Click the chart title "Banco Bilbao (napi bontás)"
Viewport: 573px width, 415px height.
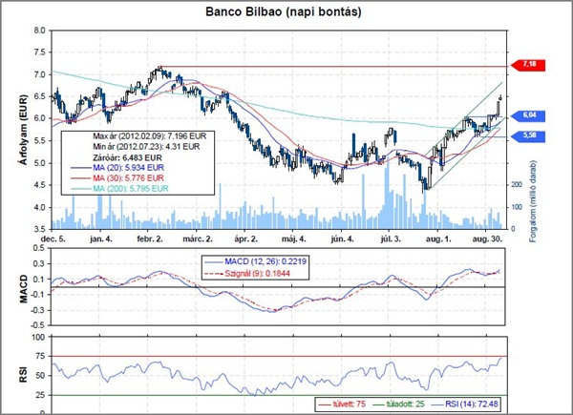click(x=284, y=11)
